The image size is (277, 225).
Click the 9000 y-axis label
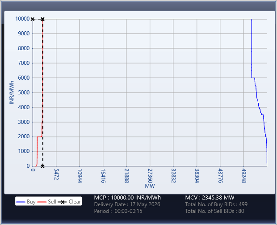pyautogui.click(x=24, y=34)
